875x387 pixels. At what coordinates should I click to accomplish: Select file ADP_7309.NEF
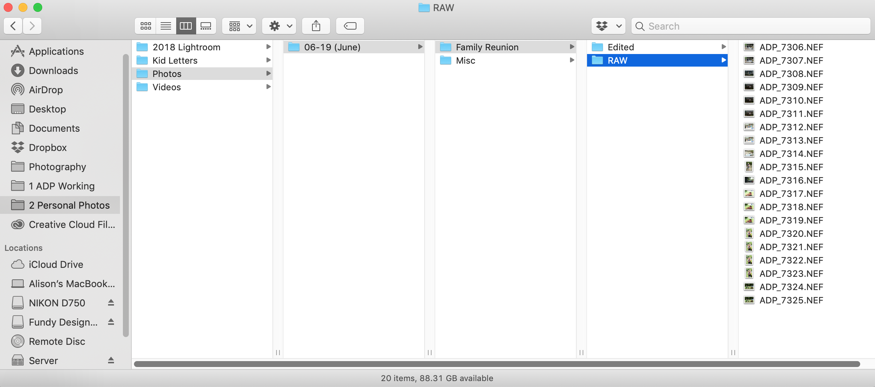(791, 87)
